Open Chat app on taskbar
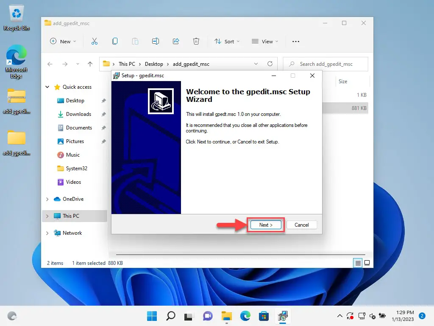This screenshot has height=326, width=434. 208,316
